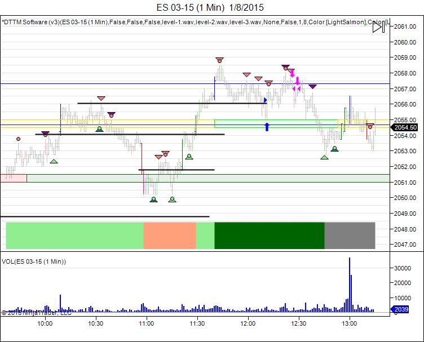Click the dark green session block
The height and width of the screenshot is (342, 424).
tap(270, 236)
